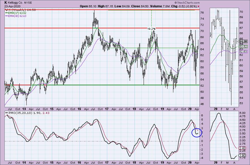Click the Close 64.50 header value
Screen dimensions: 250x165
140,6
